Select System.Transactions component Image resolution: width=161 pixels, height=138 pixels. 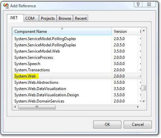pyautogui.click(x=32, y=70)
